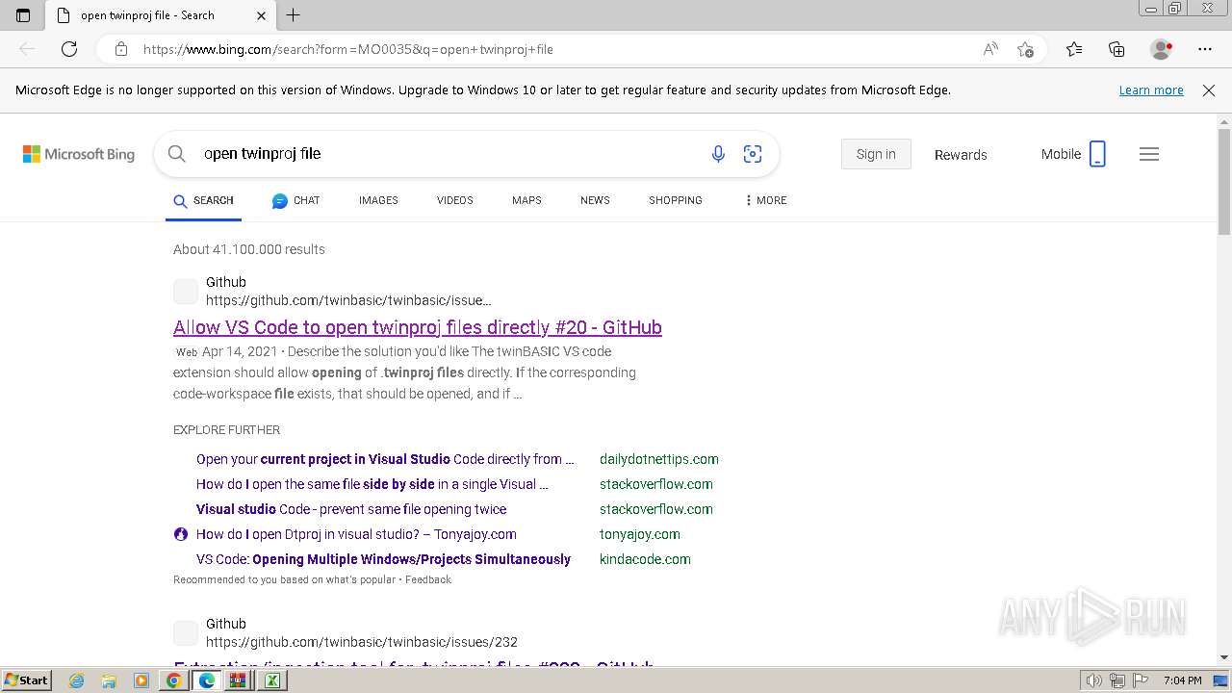Open a new browser tab
The width and height of the screenshot is (1232, 693).
[294, 15]
